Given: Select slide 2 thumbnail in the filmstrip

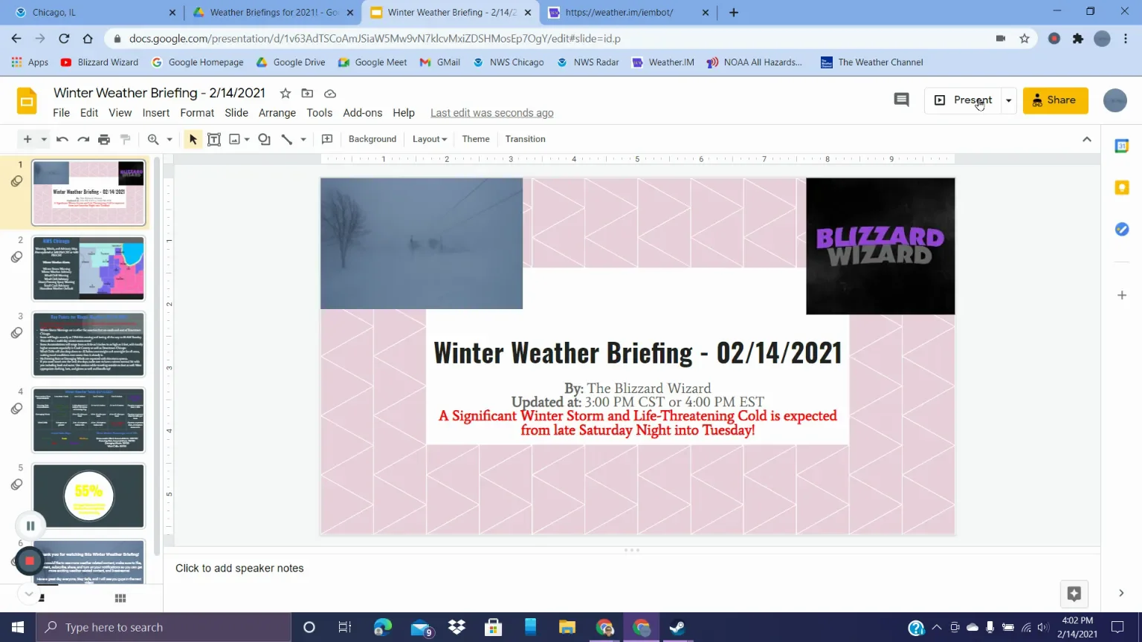Looking at the screenshot, I should click(x=88, y=268).
